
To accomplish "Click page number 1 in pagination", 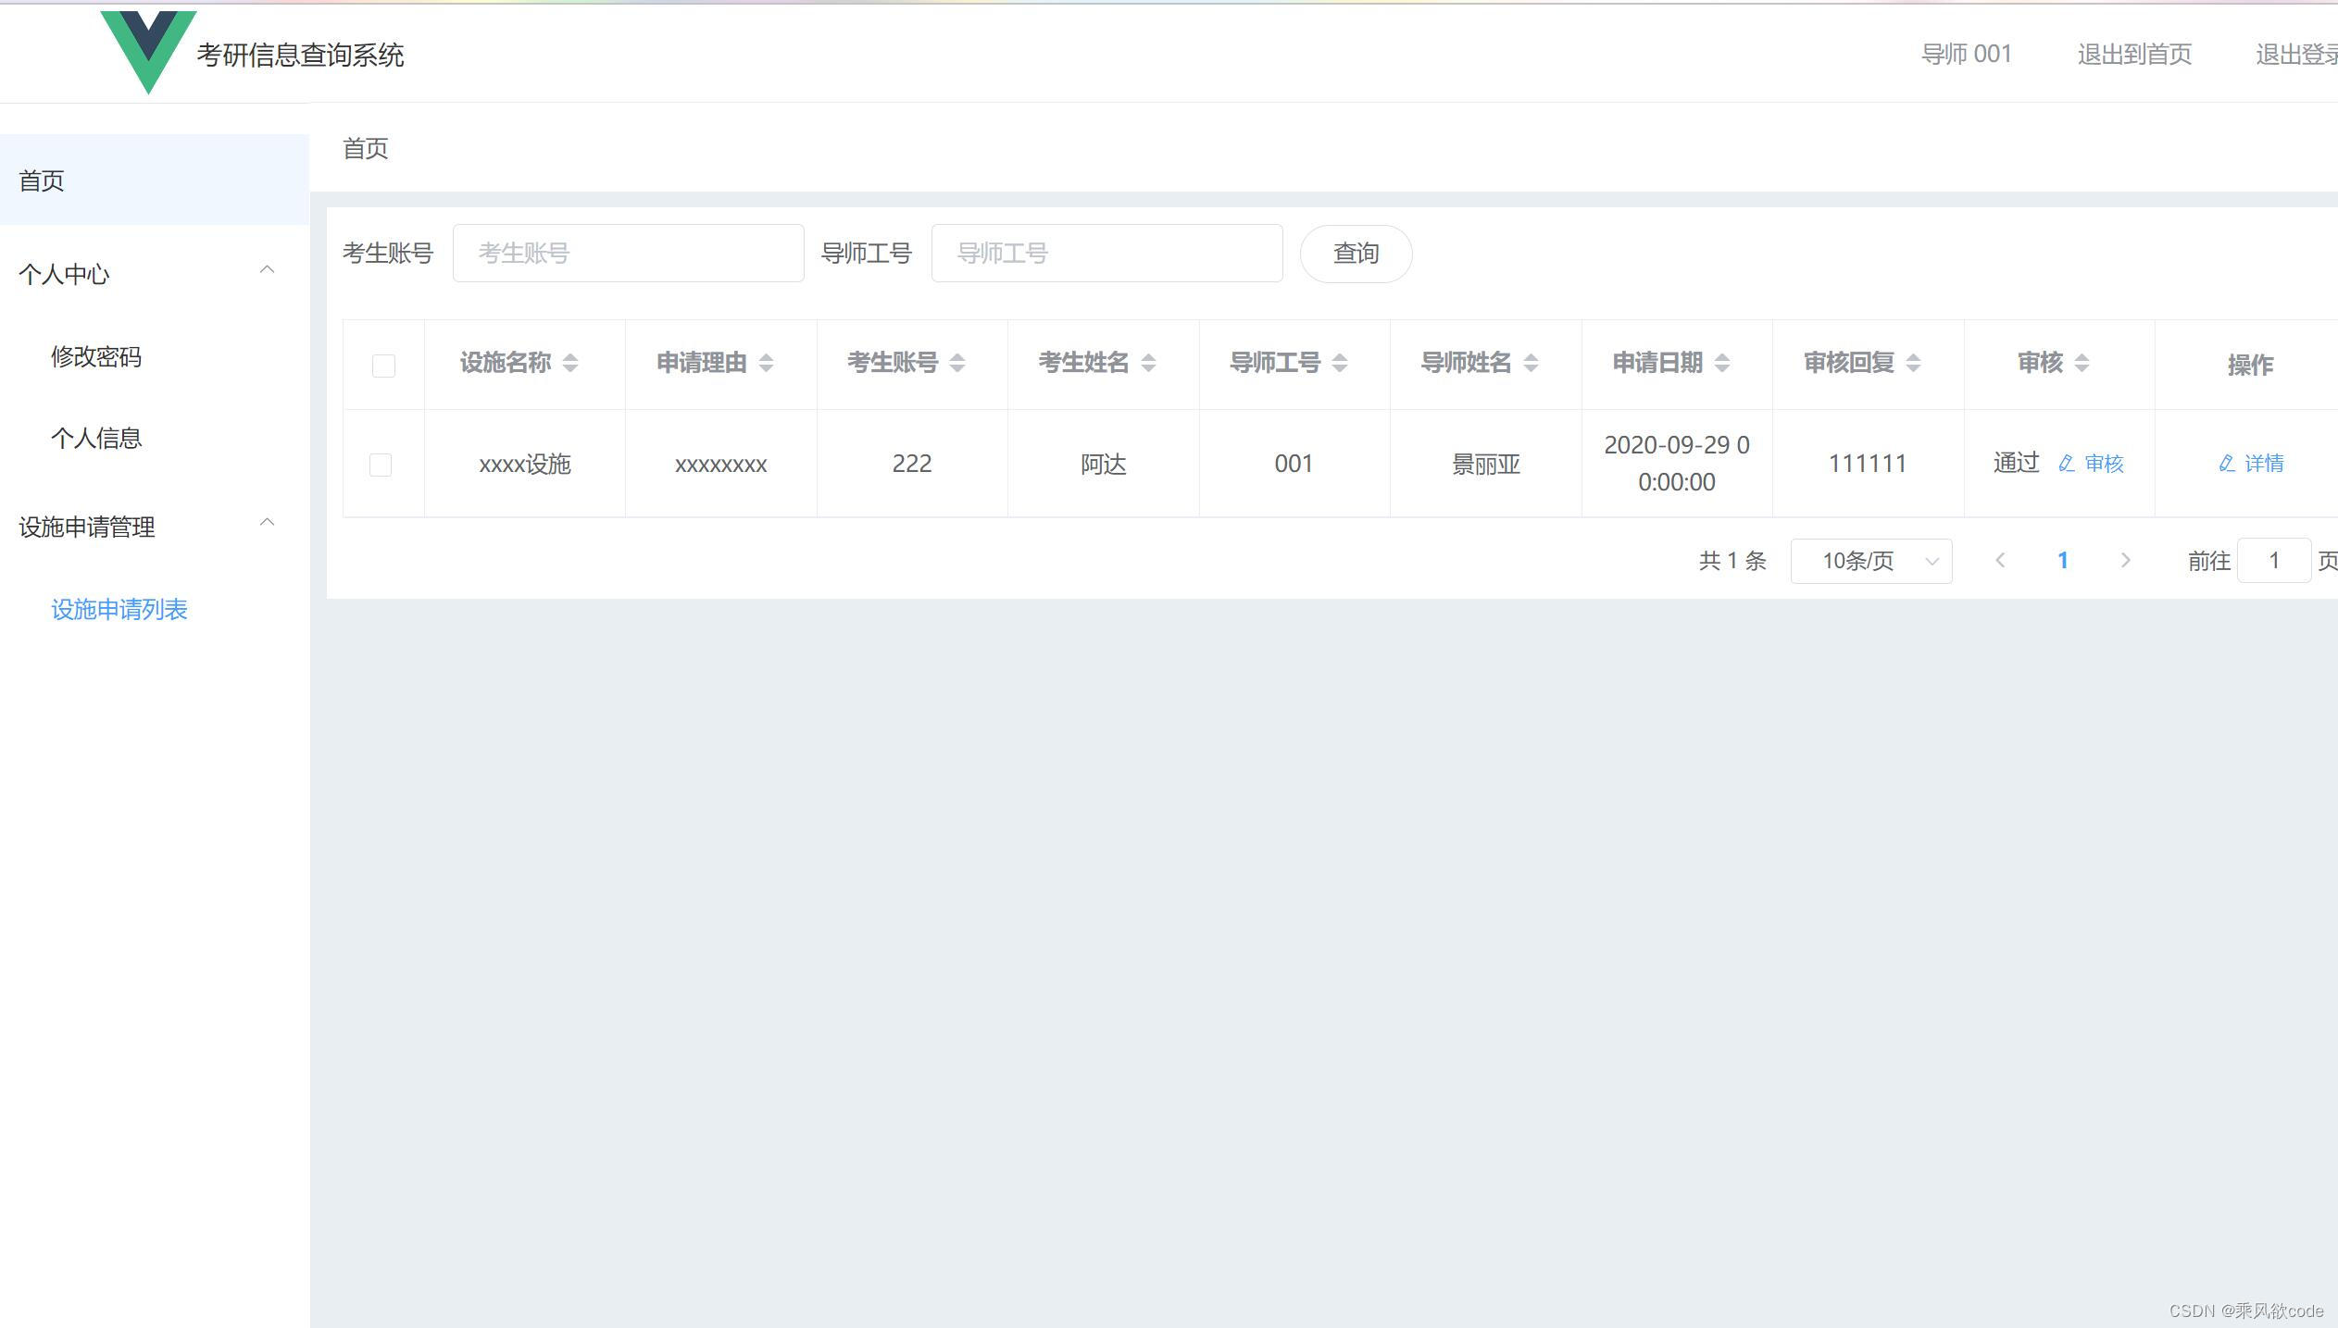I will 2063,560.
